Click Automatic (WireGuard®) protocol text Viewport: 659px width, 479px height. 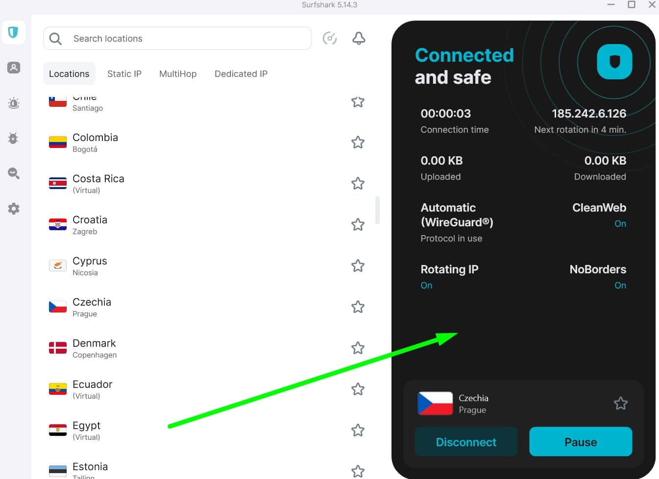point(457,215)
